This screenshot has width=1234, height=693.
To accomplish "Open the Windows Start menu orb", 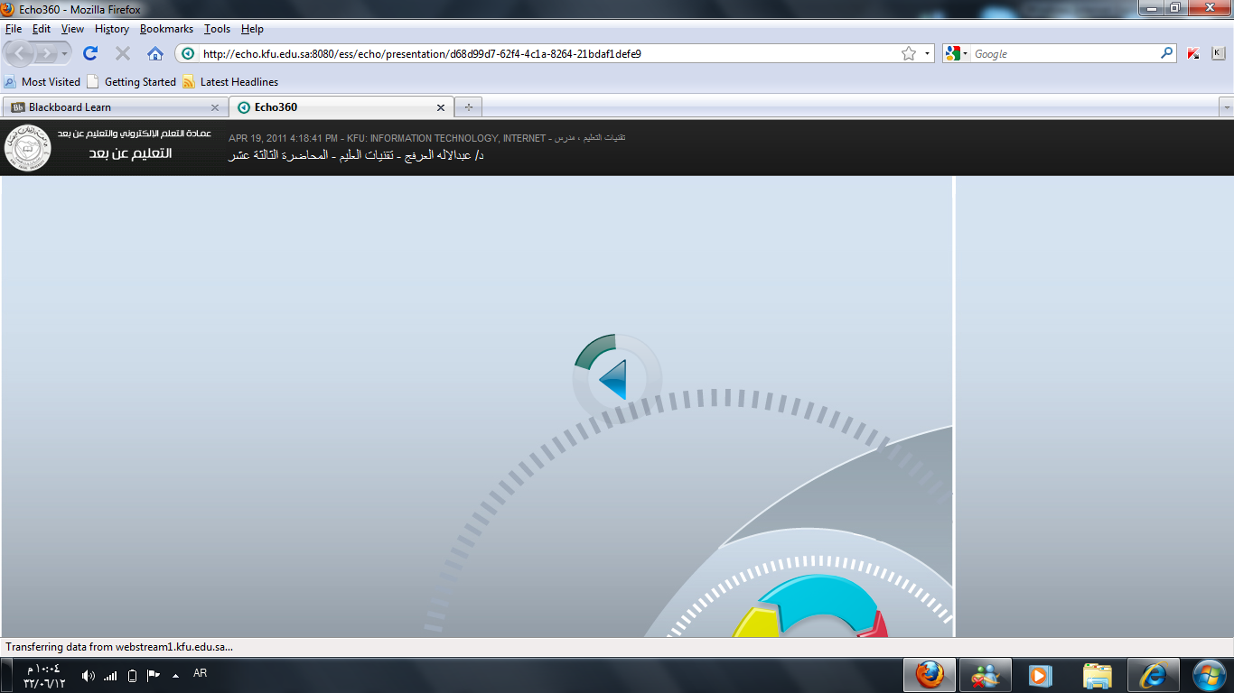I will 1209,675.
